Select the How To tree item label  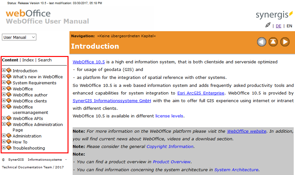pyautogui.click(x=20, y=142)
